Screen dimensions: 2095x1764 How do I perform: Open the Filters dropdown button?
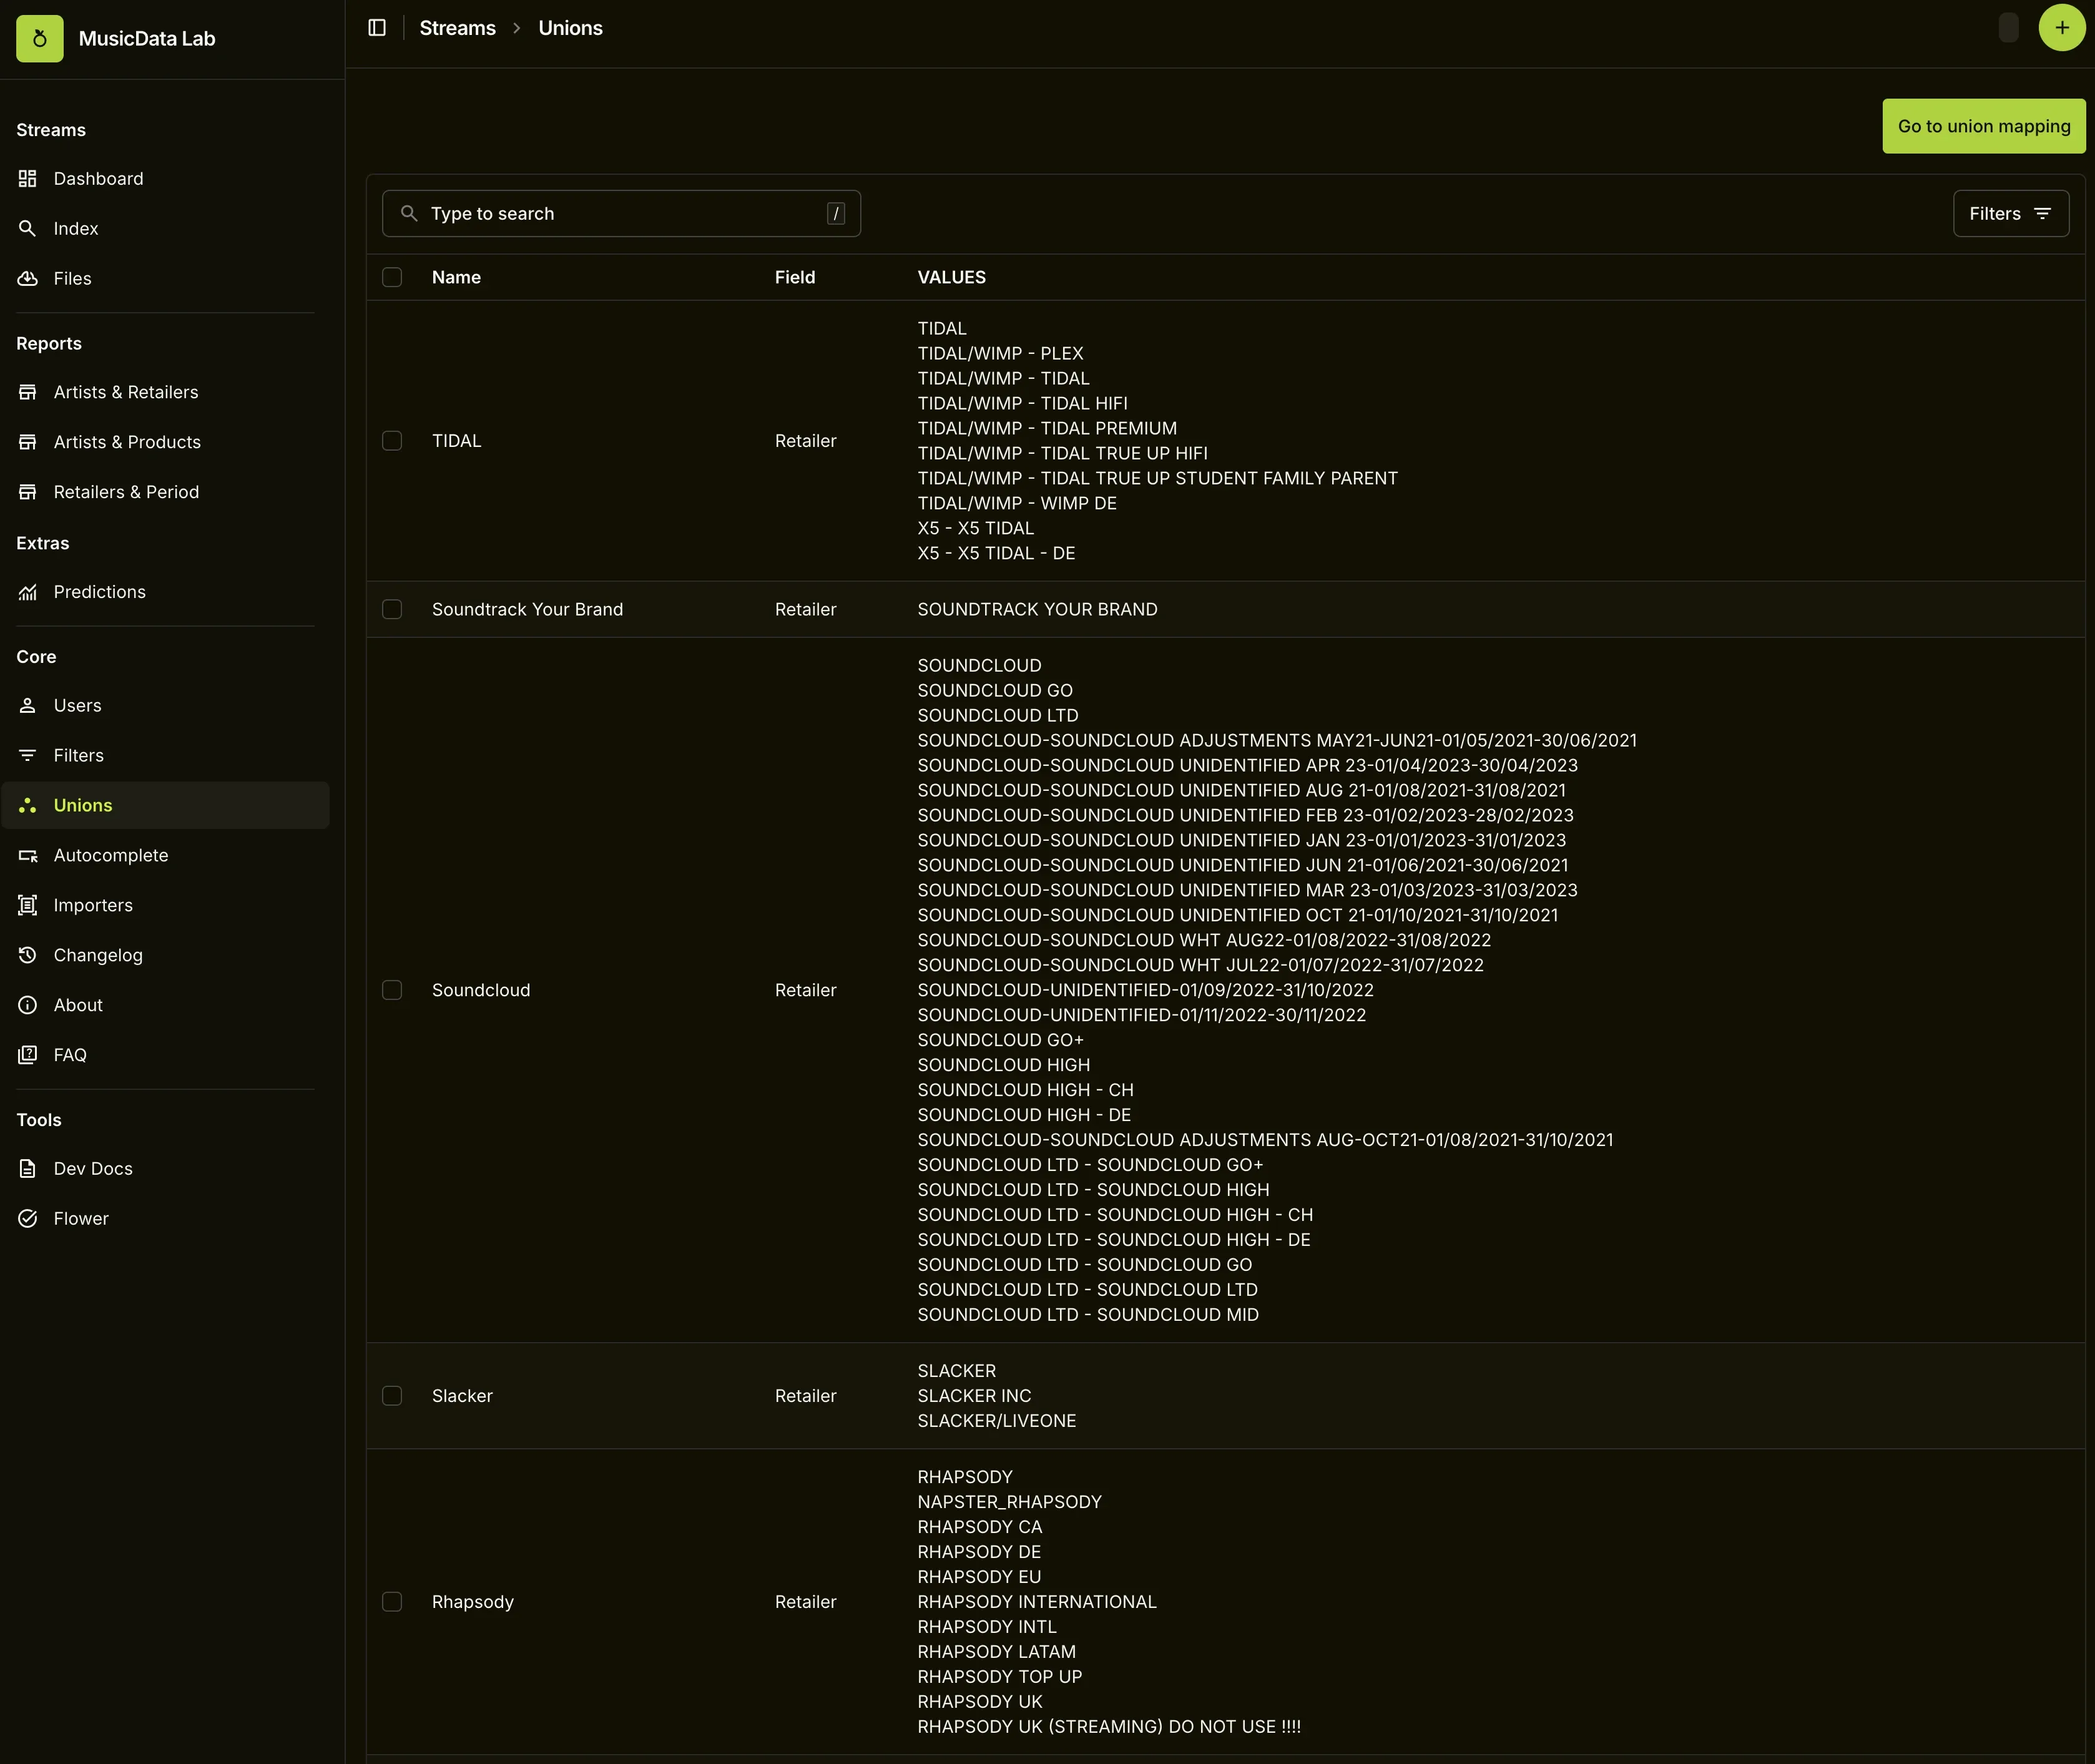pos(2011,214)
